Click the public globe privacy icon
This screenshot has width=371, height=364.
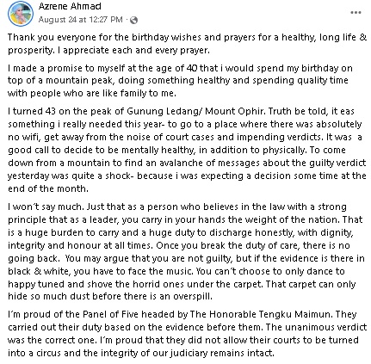click(133, 20)
